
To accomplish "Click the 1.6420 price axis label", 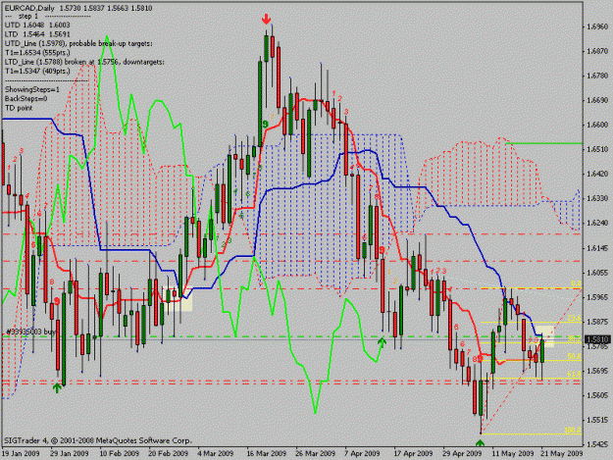I will point(597,174).
